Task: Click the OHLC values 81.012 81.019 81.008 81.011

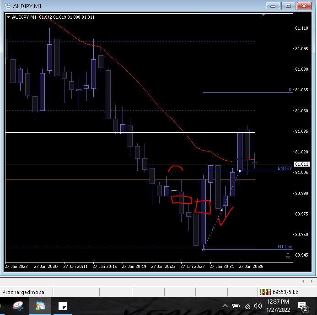Action: [67, 17]
